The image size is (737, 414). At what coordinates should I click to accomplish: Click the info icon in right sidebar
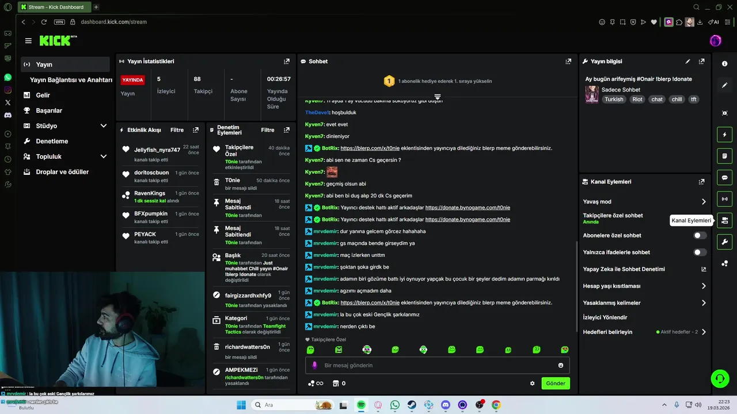tap(725, 64)
